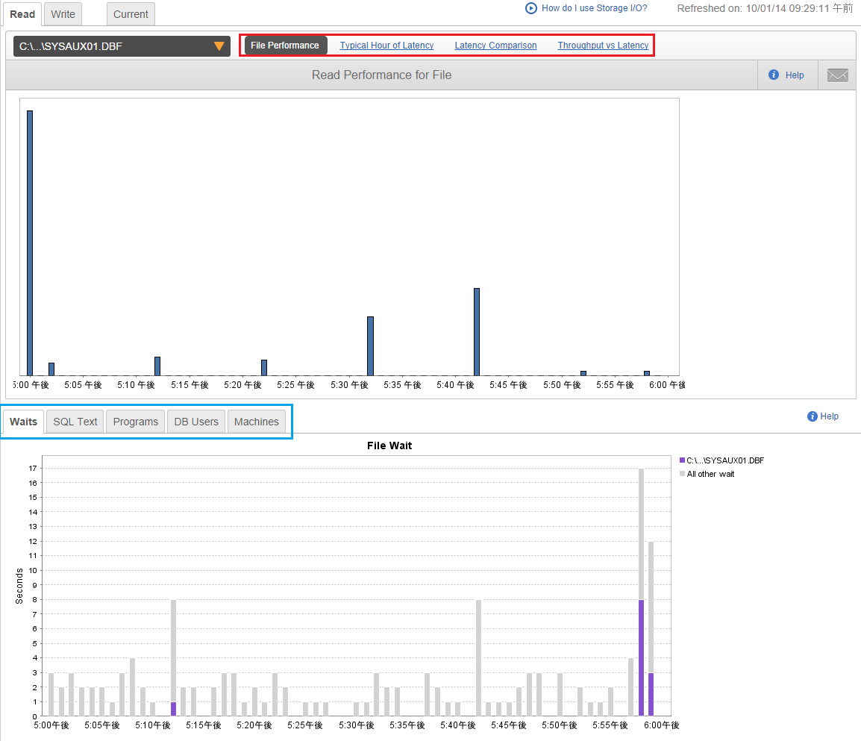Open the Machines tab

(x=257, y=422)
